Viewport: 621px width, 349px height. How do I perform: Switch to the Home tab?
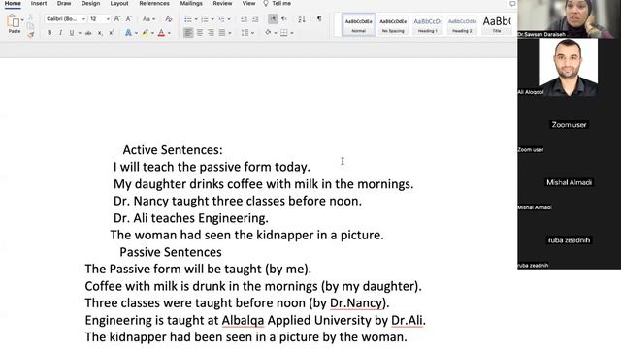click(13, 3)
